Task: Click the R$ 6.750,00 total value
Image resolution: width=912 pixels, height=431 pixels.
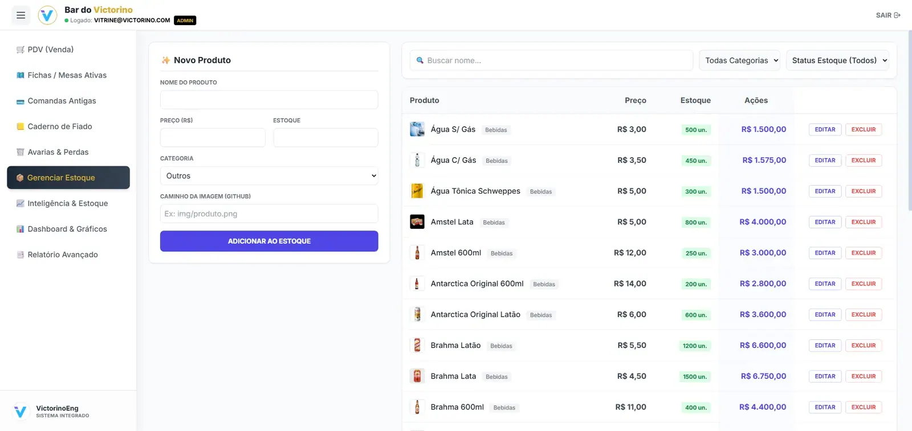Action: (x=763, y=376)
